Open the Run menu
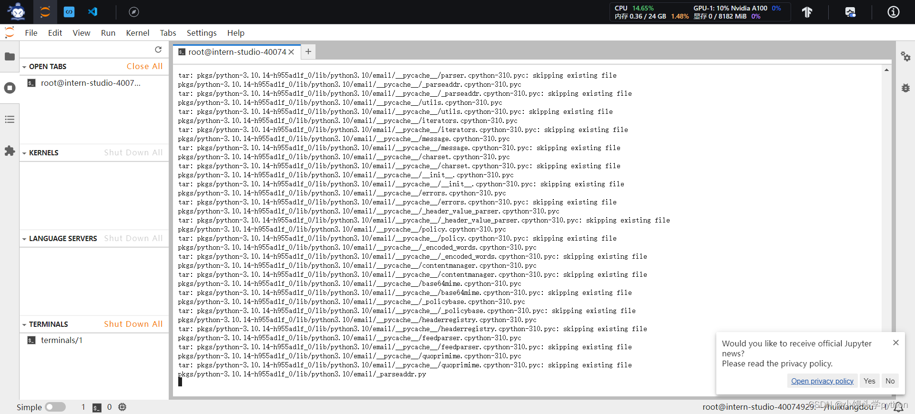Viewport: 915px width, 414px height. 108,33
